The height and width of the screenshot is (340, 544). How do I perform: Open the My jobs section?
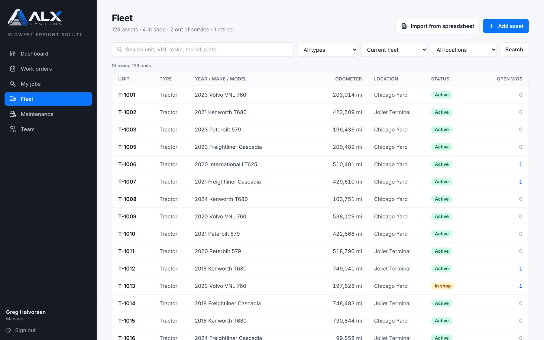pos(48,84)
